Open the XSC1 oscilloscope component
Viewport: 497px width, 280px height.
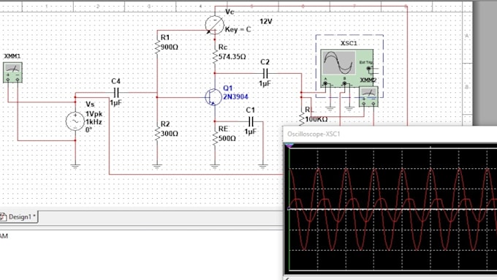point(346,68)
